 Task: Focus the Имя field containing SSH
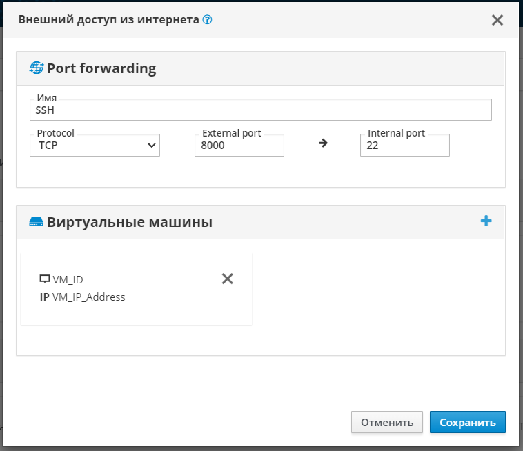click(x=260, y=110)
